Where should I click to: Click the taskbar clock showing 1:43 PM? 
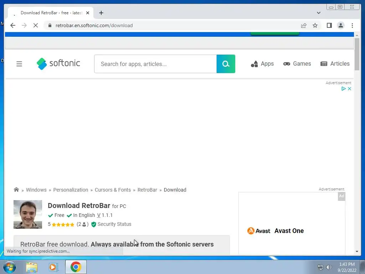[x=347, y=267]
